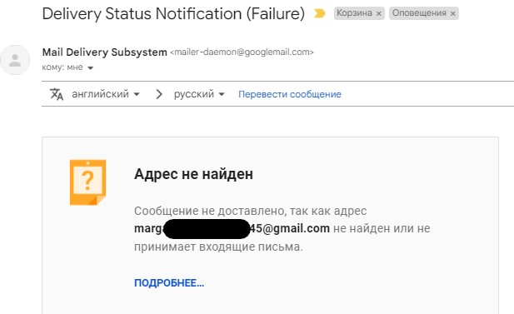Click the Mail Delivery Subsystem sender name
This screenshot has height=314, width=514.
[105, 52]
